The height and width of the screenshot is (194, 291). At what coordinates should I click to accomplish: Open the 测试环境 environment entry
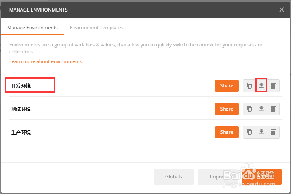[21, 109]
